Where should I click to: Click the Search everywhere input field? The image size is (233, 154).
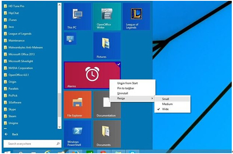[x=33, y=144]
